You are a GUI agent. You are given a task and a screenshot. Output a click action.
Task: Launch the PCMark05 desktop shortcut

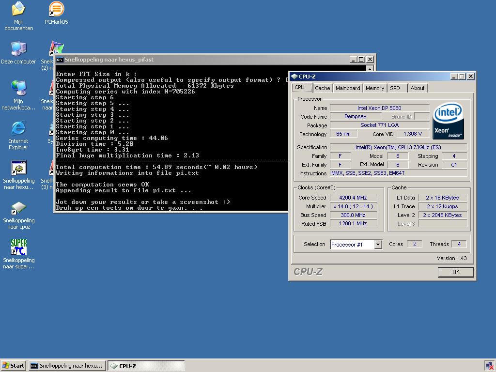click(x=56, y=13)
